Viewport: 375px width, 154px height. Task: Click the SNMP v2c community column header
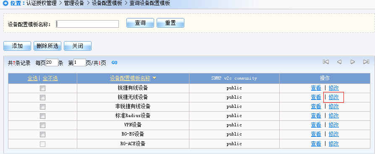click(x=234, y=78)
